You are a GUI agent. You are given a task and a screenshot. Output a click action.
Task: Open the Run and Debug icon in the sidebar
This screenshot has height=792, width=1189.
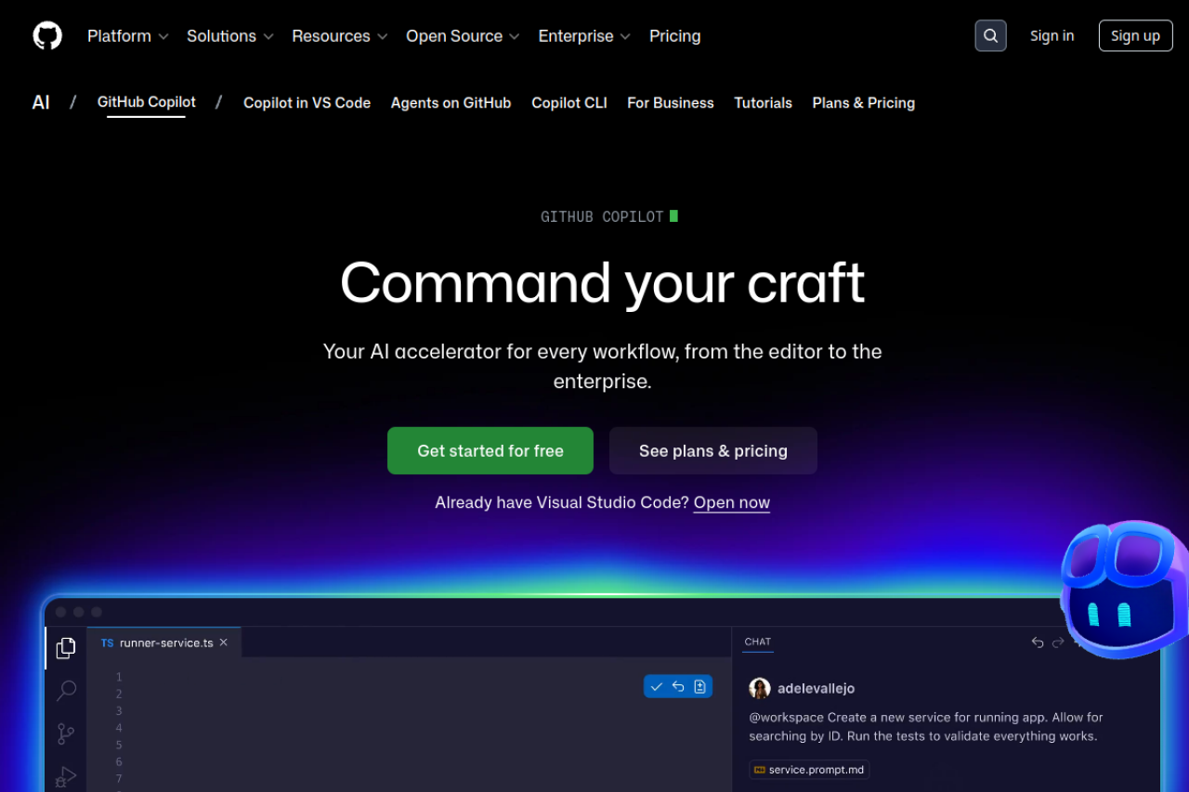pyautogui.click(x=65, y=776)
